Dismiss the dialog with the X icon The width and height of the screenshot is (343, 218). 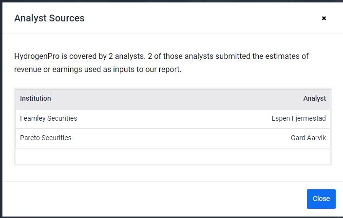click(x=324, y=18)
